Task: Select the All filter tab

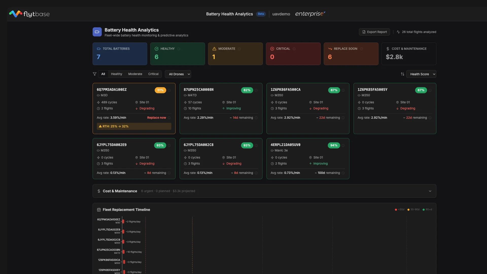Action: (x=103, y=74)
